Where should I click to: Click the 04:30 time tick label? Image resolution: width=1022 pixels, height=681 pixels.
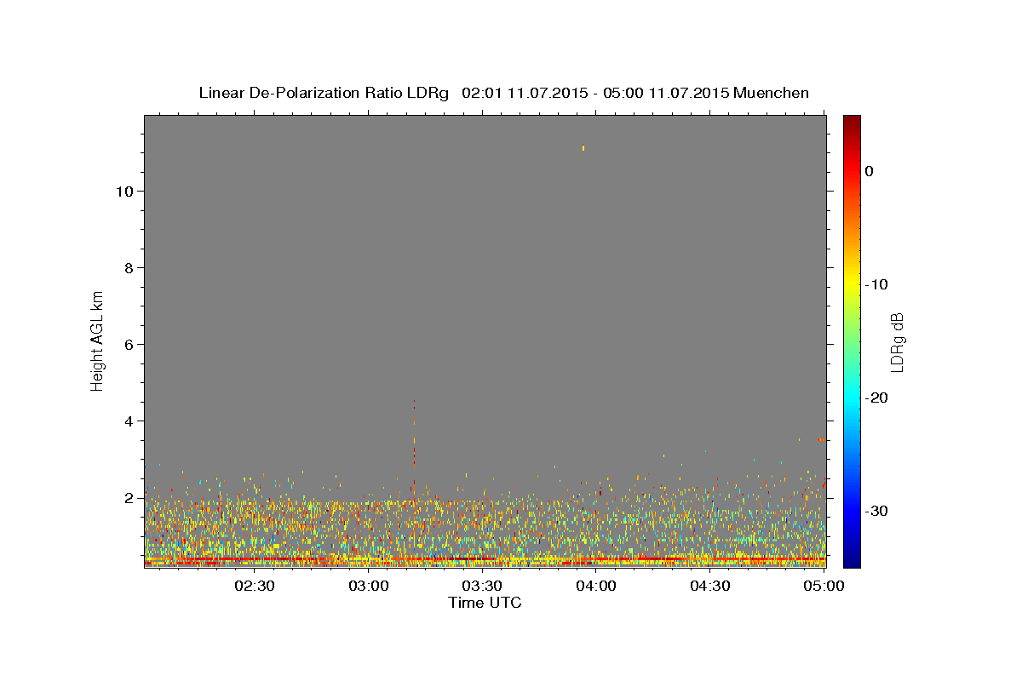[709, 587]
